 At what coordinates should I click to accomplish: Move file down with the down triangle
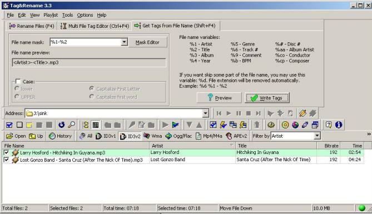pyautogui.click(x=189, y=125)
